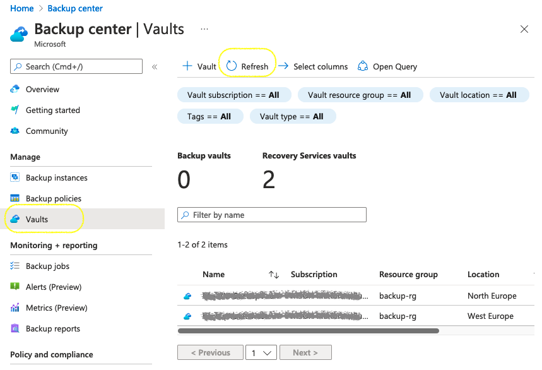Click the Recovery Services vaults count 2
542x370 pixels.
click(269, 180)
